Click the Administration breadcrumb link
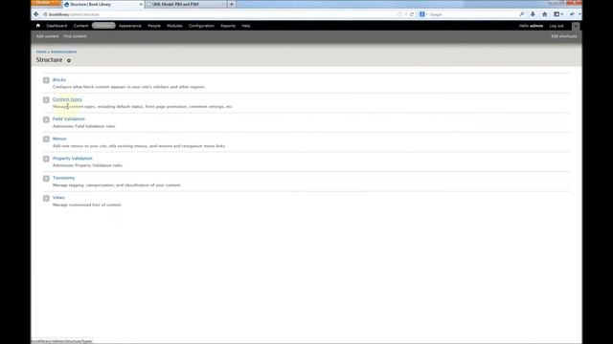 point(64,52)
